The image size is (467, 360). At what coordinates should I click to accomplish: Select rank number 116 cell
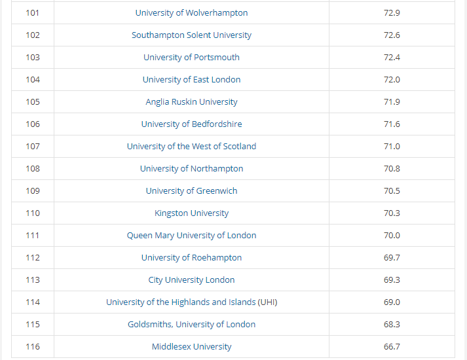tap(33, 347)
